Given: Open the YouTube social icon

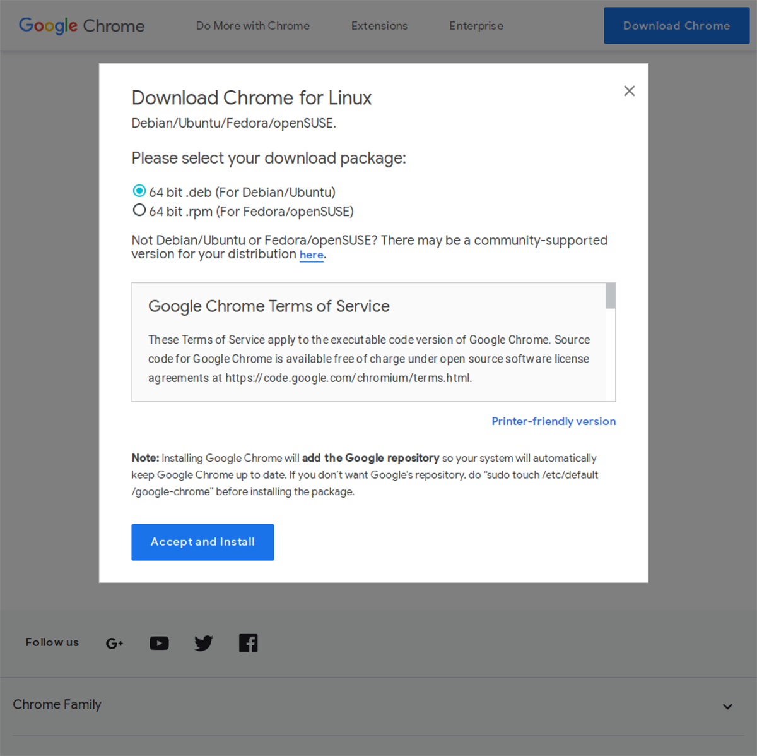Looking at the screenshot, I should click(159, 643).
